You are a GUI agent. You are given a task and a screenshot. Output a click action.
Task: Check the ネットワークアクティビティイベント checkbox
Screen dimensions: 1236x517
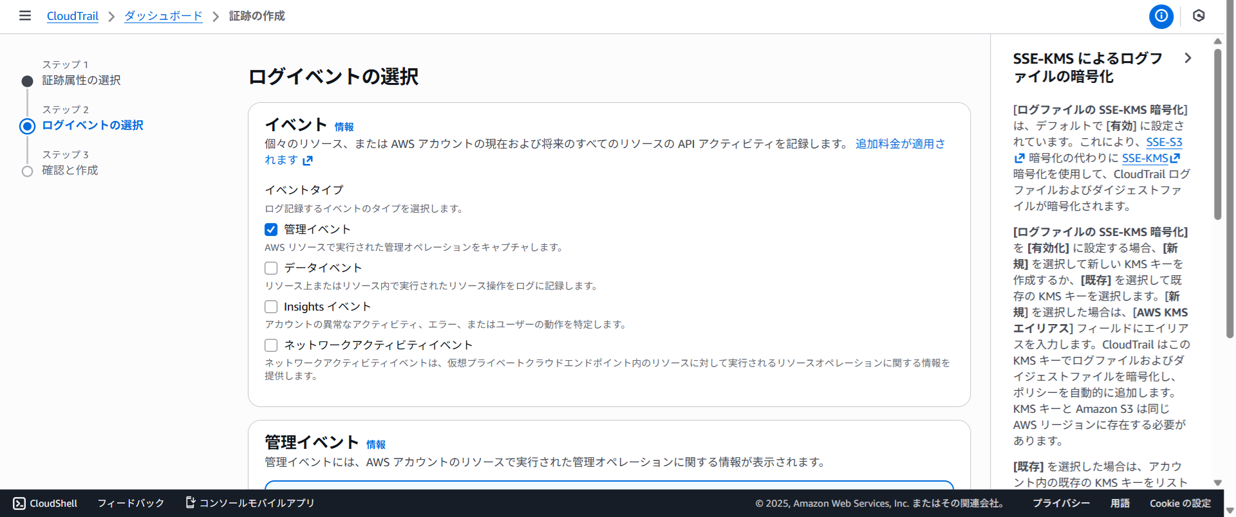click(271, 345)
